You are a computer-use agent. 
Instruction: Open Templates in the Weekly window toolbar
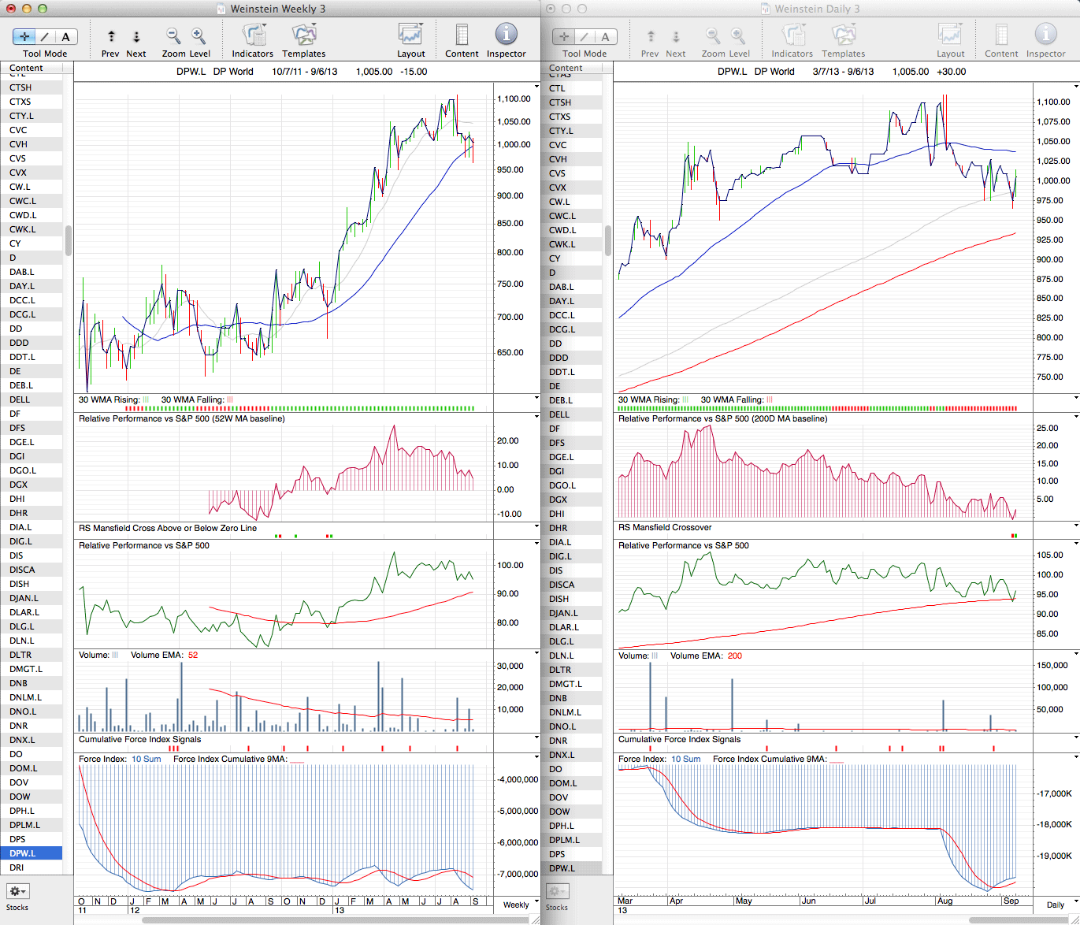pyautogui.click(x=303, y=35)
